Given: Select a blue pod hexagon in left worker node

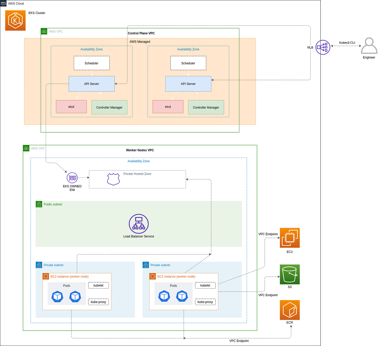Looking at the screenshot, I should click(57, 296).
